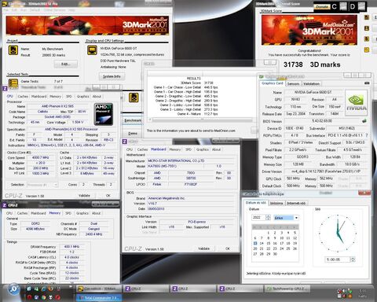Click the Selected Tests icon beside Game Tests
The width and height of the screenshot is (377, 302).
(x=13, y=83)
